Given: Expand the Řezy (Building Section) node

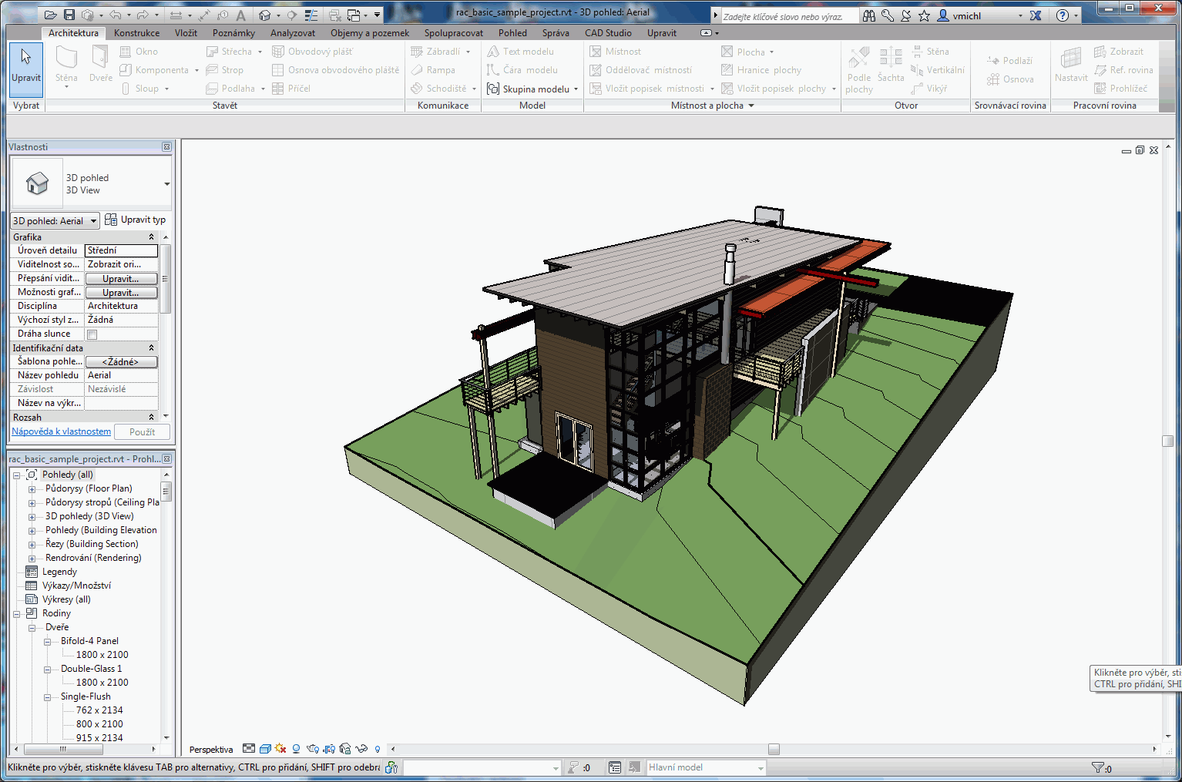Looking at the screenshot, I should point(32,545).
